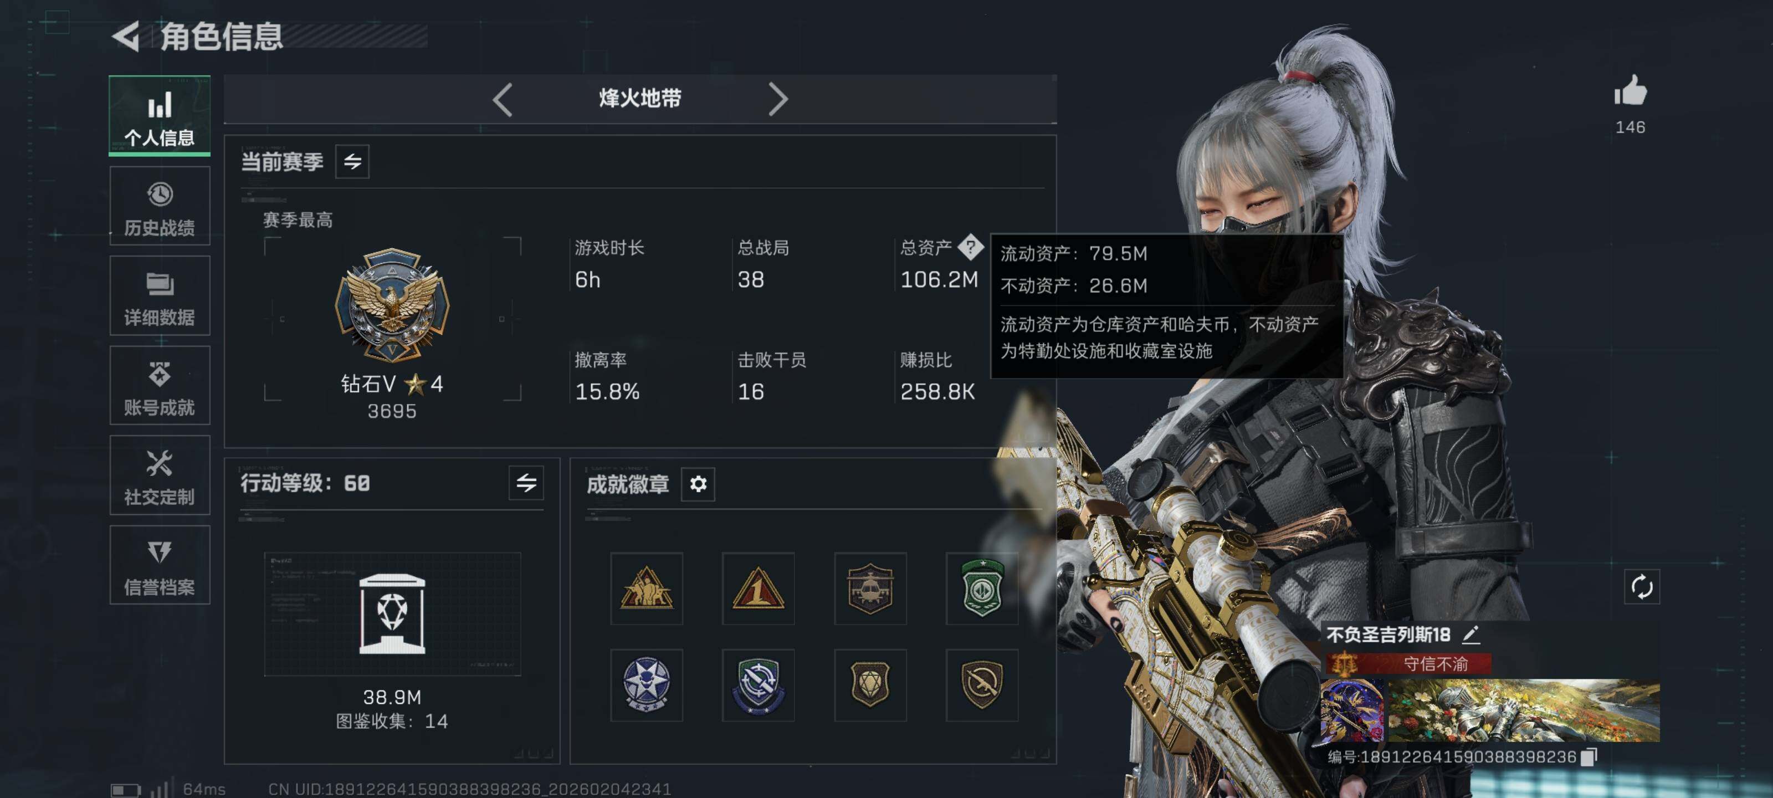This screenshot has height=798, width=1773.
Task: Click the collection room thumbnail showing 38.9M
Action: [392, 613]
